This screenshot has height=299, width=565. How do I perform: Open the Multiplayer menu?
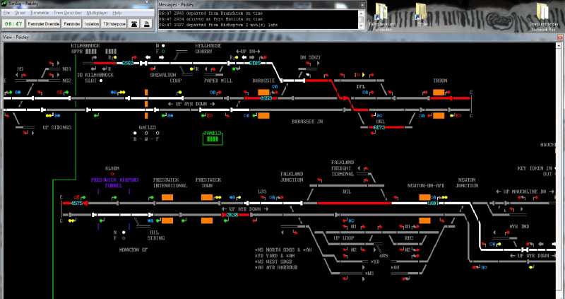(97, 13)
